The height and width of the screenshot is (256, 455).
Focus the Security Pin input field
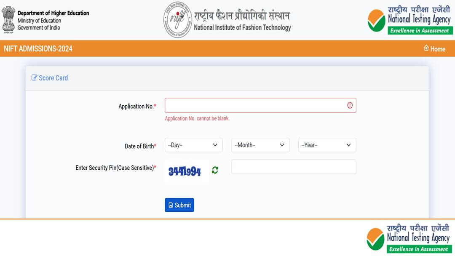294,167
